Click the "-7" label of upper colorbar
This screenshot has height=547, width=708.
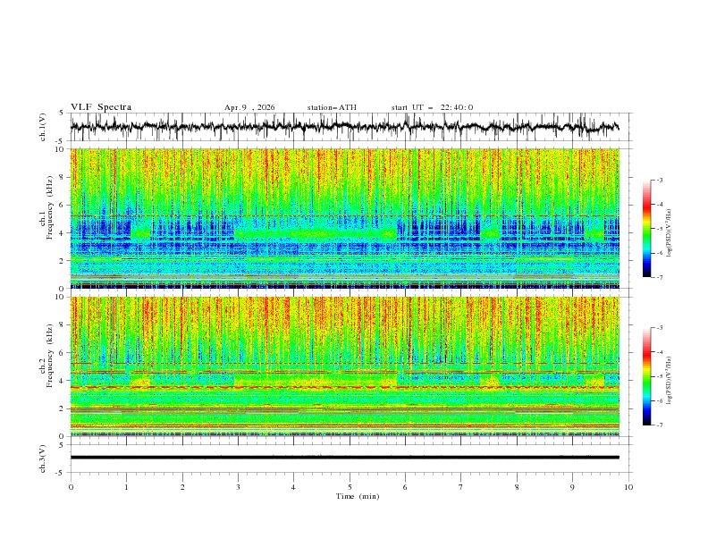(x=660, y=278)
